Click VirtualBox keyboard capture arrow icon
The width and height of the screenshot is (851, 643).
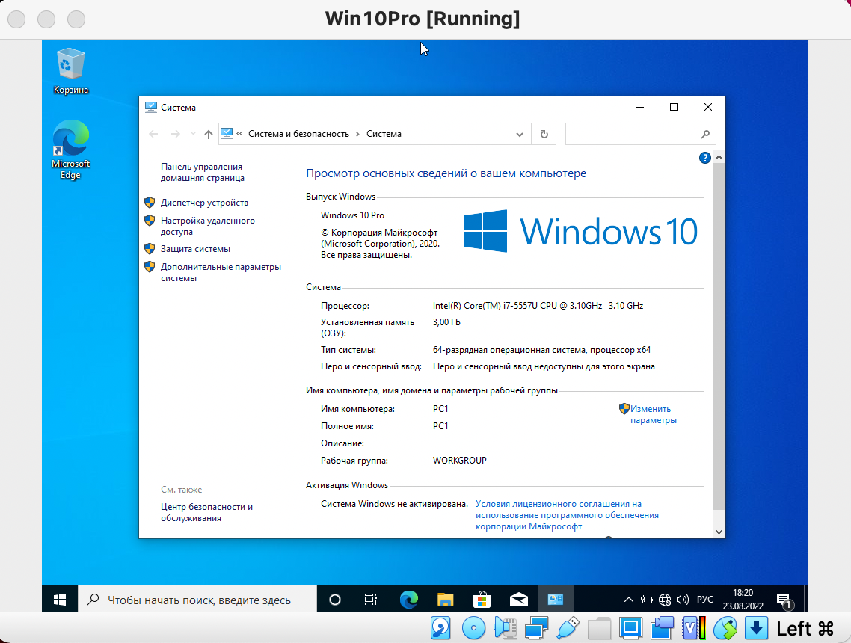756,628
